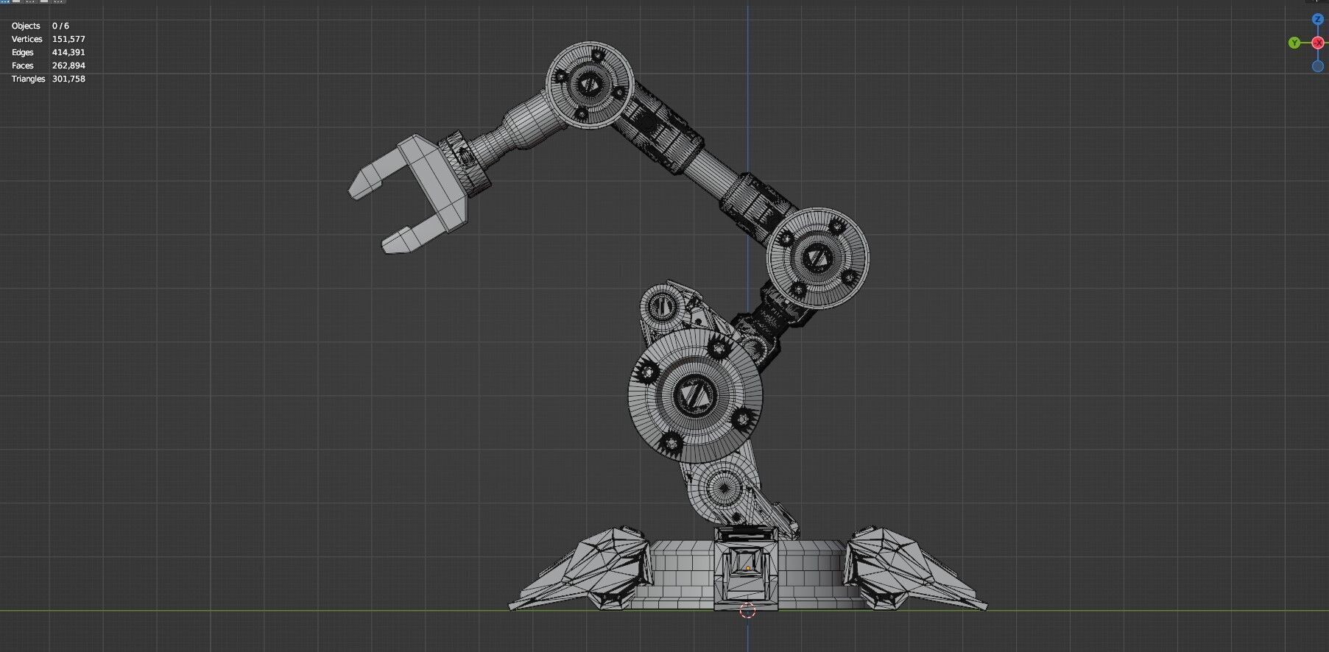Click the 'Vertices' statistics label

(27, 39)
